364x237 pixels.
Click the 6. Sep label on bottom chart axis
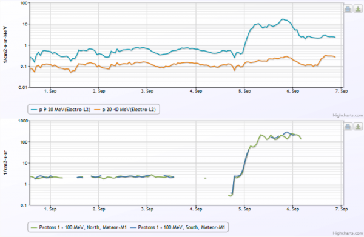293,209
